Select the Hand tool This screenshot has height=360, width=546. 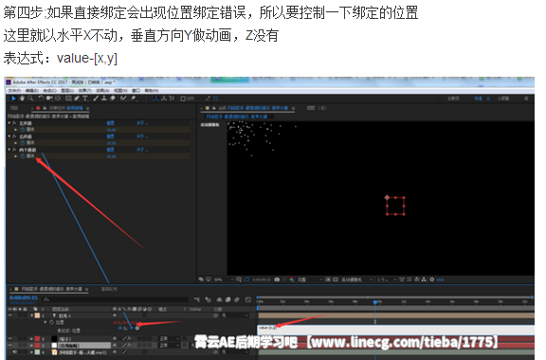click(22, 99)
